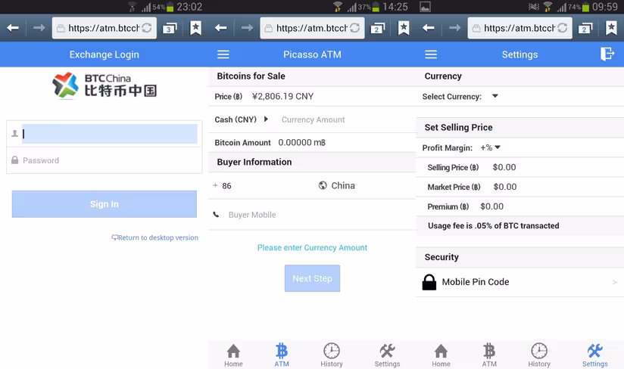Viewport: 624px width, 369px height.
Task: Click the BTCChina logo
Action: tap(105, 85)
